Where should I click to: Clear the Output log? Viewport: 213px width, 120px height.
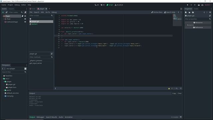point(180,93)
